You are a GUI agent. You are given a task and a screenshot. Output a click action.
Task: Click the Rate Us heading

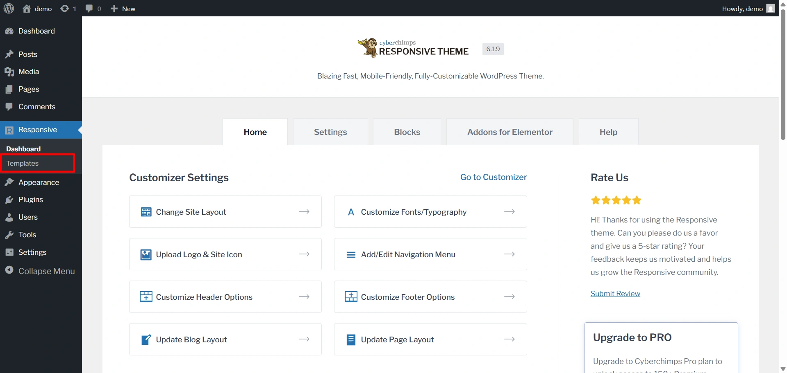point(609,178)
